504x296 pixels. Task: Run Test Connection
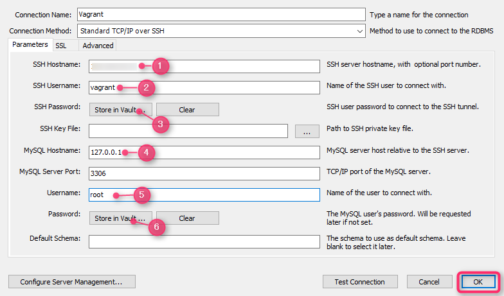pyautogui.click(x=360, y=281)
